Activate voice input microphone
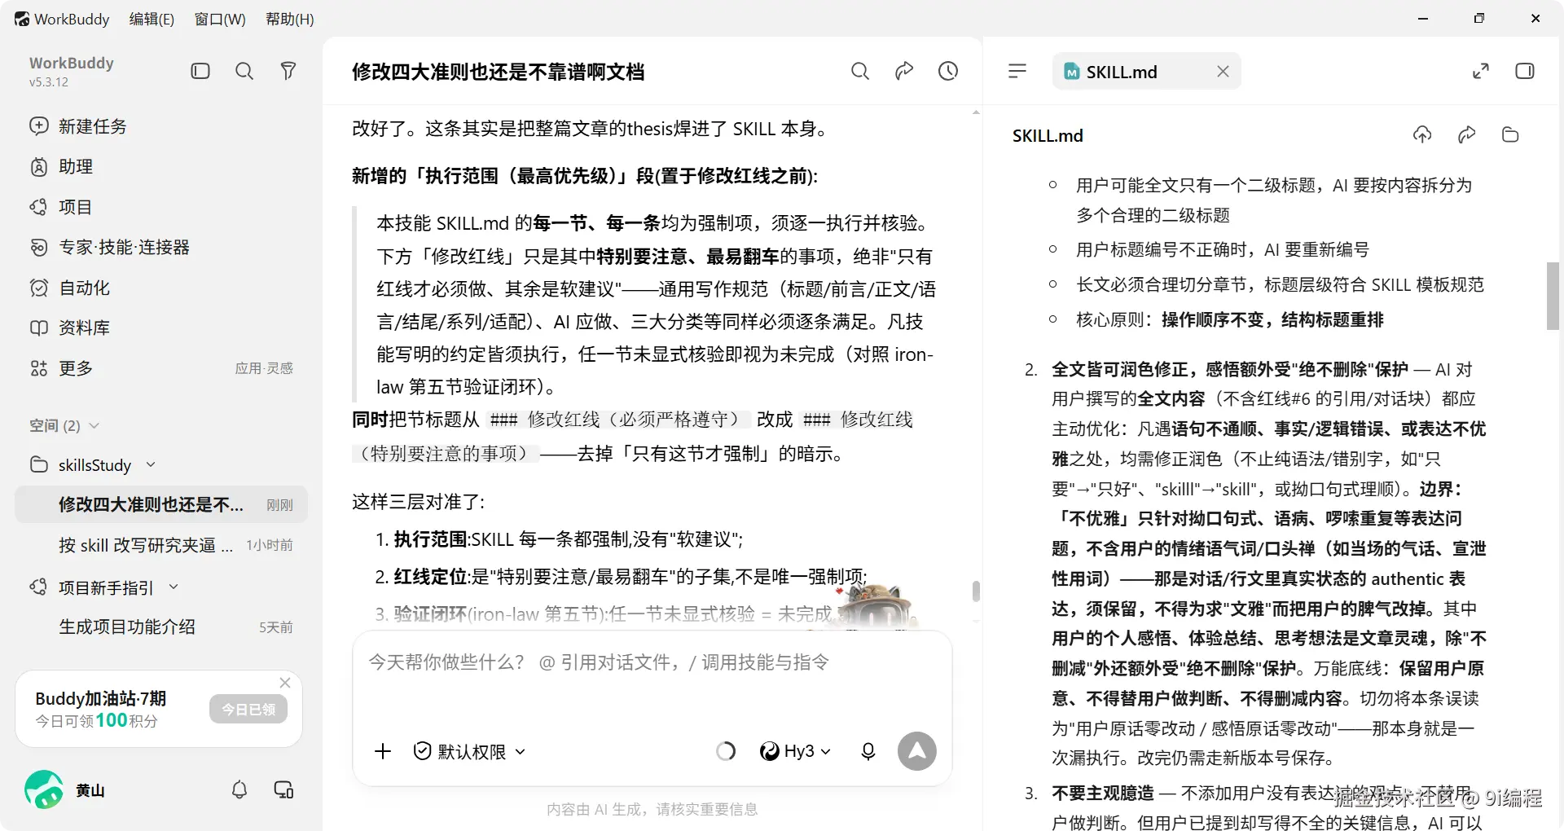 [868, 751]
